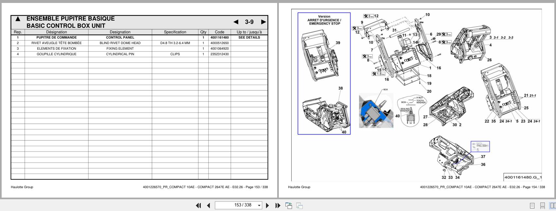Select part code 4000512650
556x211 pixels.
coord(220,43)
